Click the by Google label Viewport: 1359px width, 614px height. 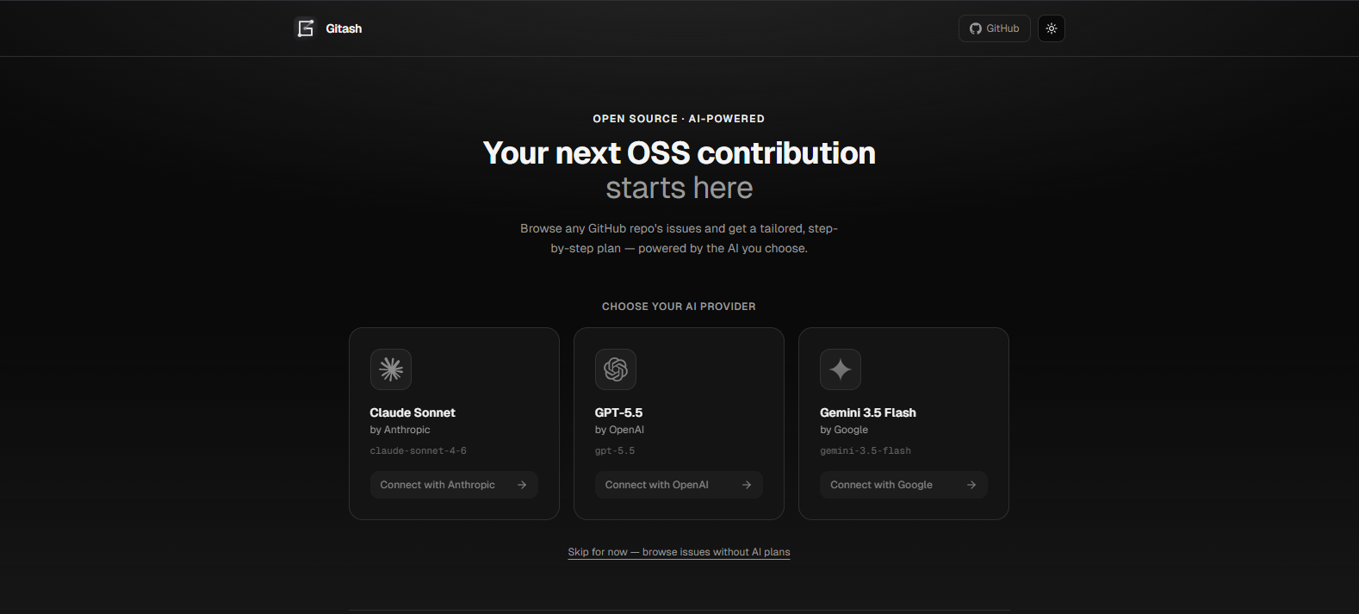coord(844,430)
